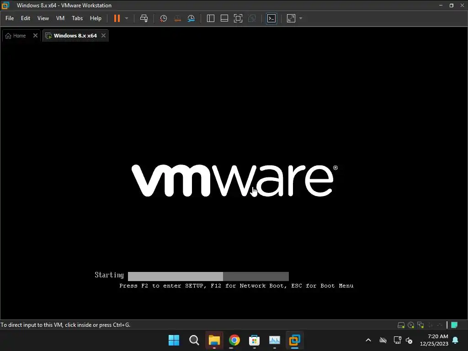Toggle the library sidebar panel
Viewport: 468px width, 351px height.
click(x=210, y=18)
